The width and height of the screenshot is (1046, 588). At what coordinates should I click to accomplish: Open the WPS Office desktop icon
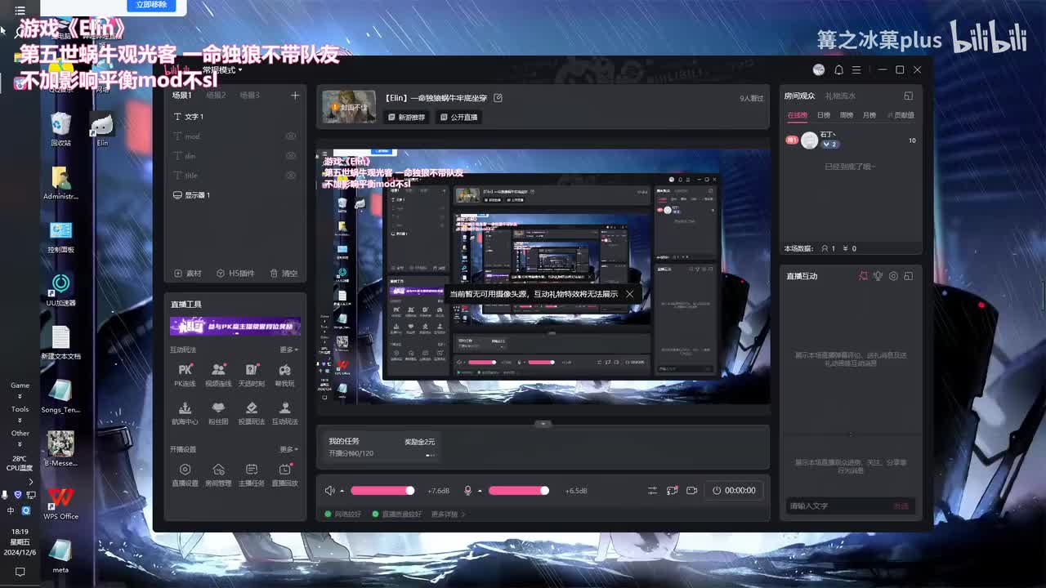[60, 504]
